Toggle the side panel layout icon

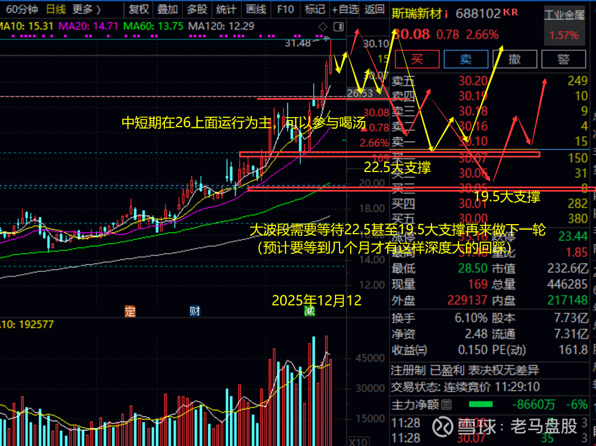[x=338, y=26]
